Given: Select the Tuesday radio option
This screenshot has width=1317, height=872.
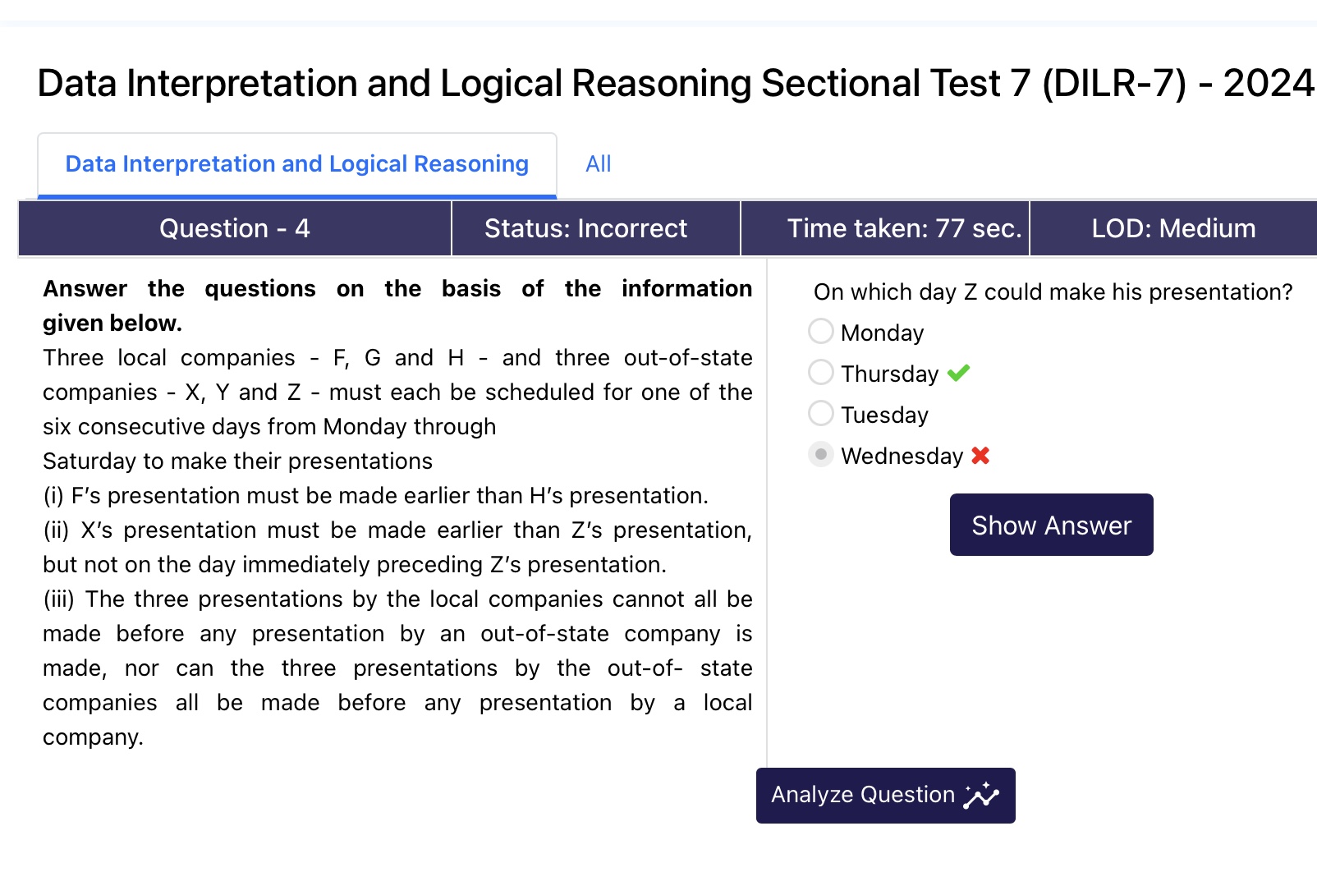Looking at the screenshot, I should [820, 413].
